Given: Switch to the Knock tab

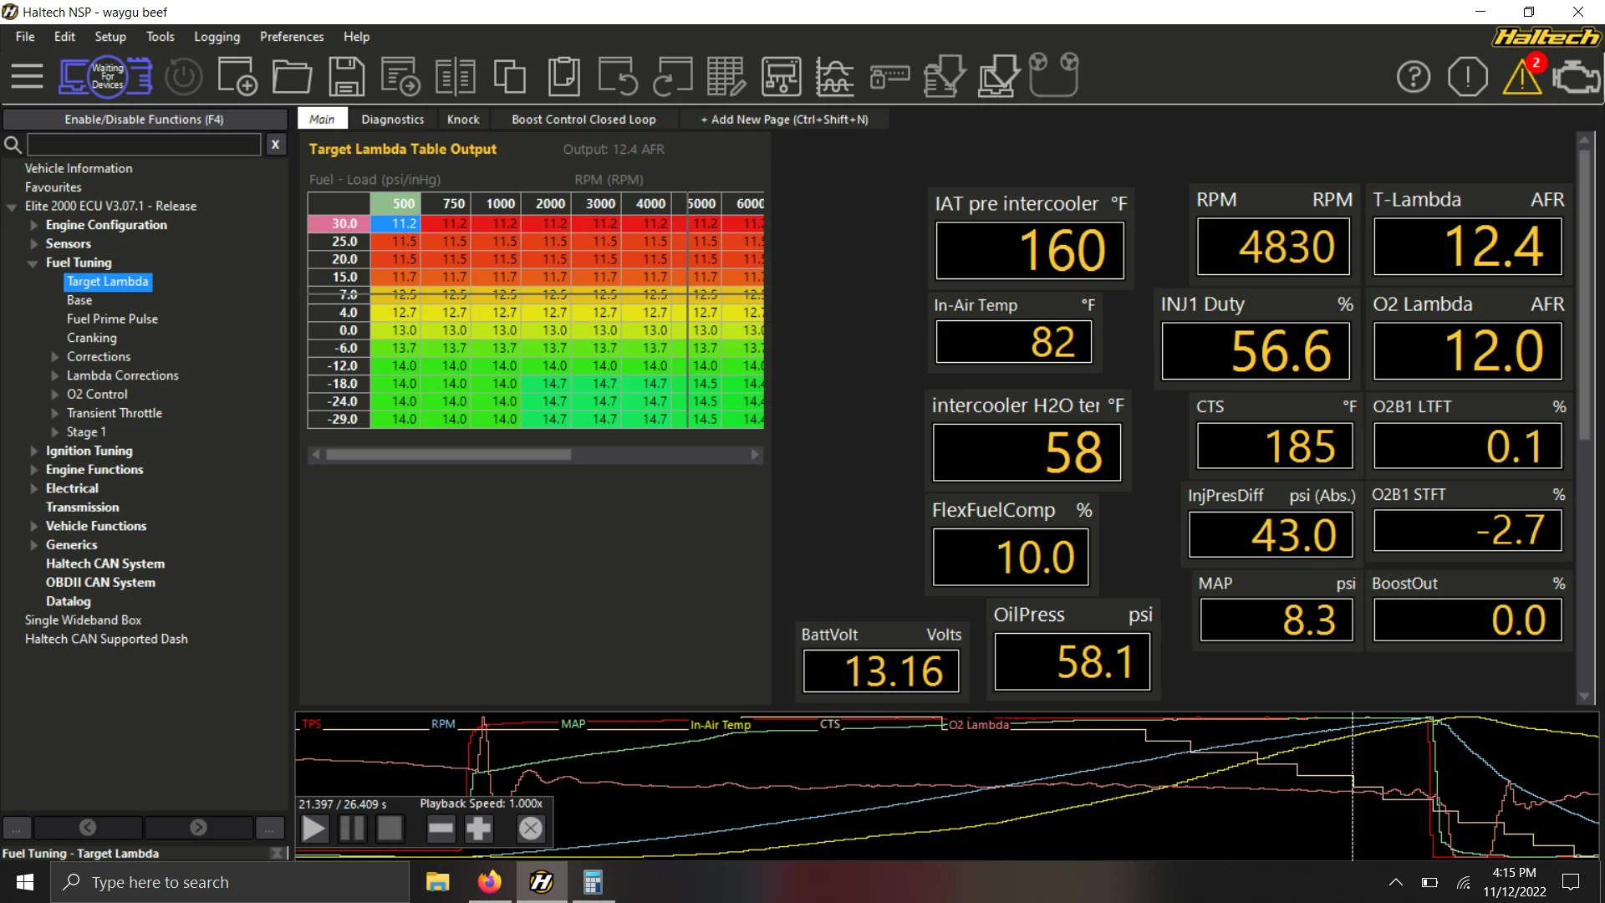Looking at the screenshot, I should pyautogui.click(x=463, y=120).
